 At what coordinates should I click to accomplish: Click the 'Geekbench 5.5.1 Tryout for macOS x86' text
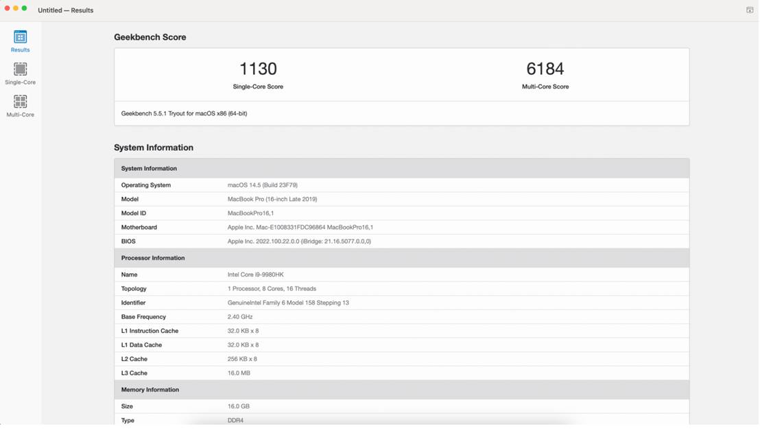(x=185, y=113)
